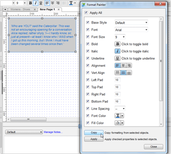
Task: Uncheck the Font Size checkbox
Action: point(88,37)
